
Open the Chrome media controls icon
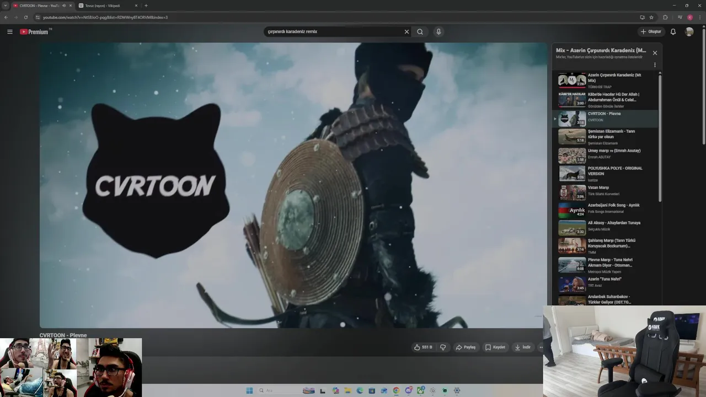[680, 17]
